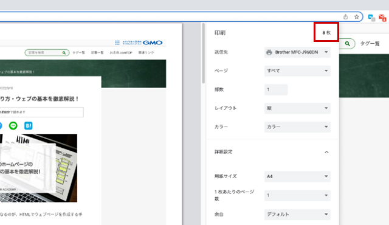389x225 pixels.
Task: Open the 用紙サイズ A4 dropdown
Action: (297, 176)
